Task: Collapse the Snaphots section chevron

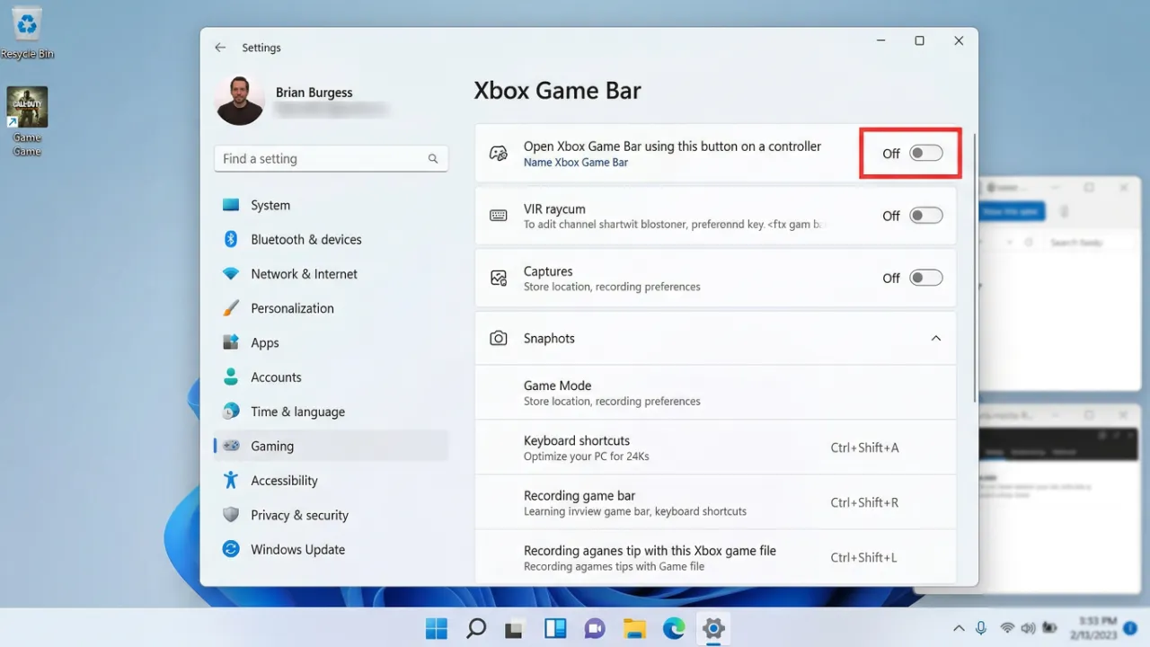Action: (x=935, y=339)
